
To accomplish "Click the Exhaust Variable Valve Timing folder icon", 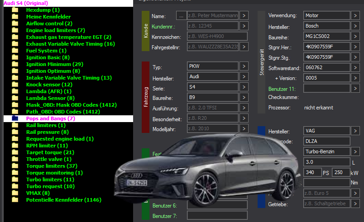I will [x=15, y=44].
